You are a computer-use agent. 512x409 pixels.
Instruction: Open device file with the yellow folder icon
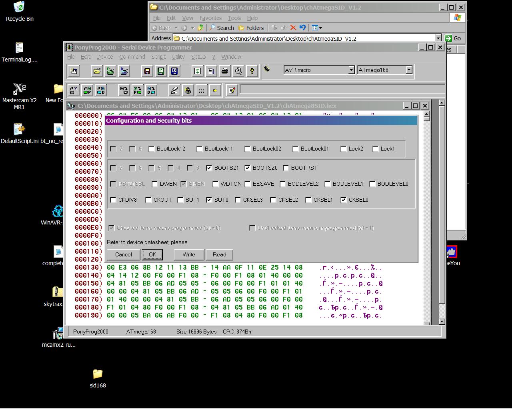[97, 71]
